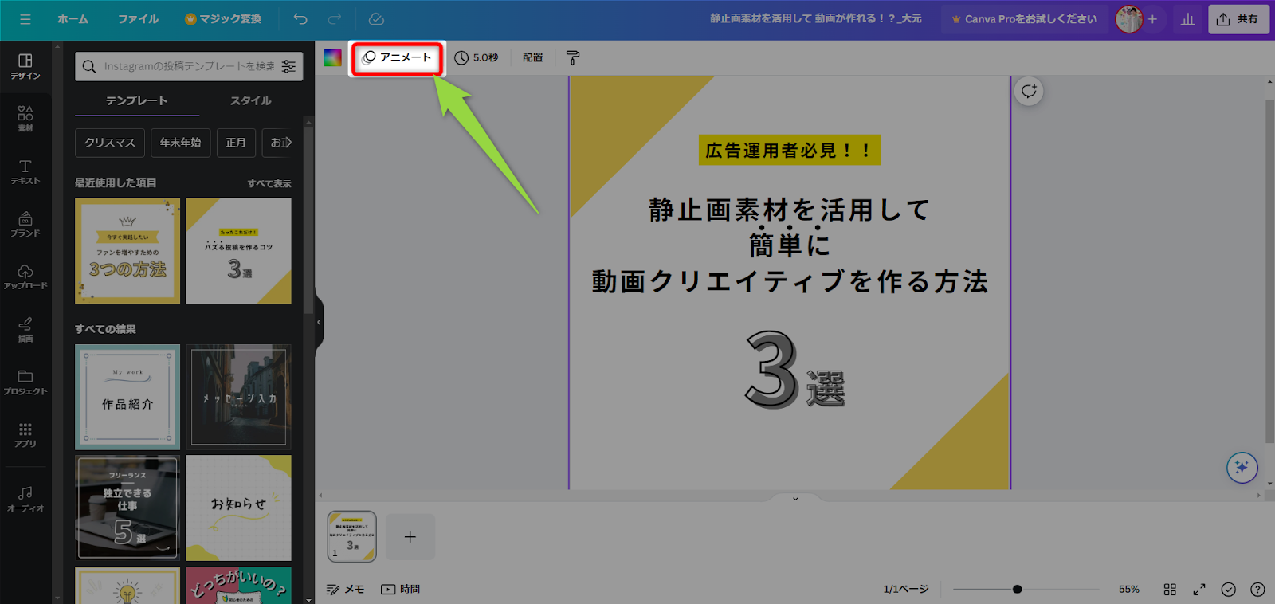Screen dimensions: 1275x604
Task: Open the マジック変換 menu
Action: [223, 19]
